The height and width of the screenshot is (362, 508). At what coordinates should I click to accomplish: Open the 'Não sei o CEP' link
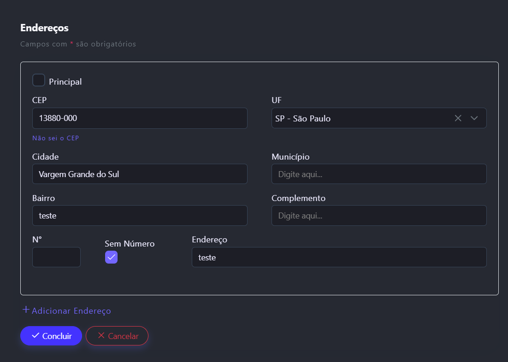point(55,138)
